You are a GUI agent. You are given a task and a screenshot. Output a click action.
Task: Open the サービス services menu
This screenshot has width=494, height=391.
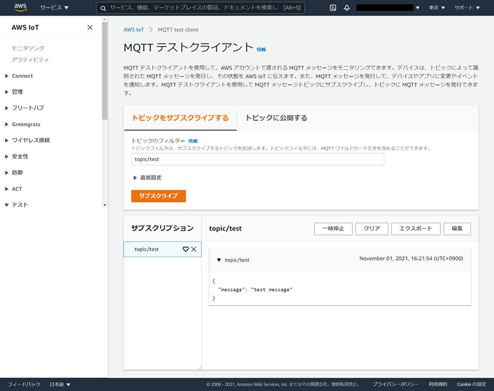[x=54, y=7]
